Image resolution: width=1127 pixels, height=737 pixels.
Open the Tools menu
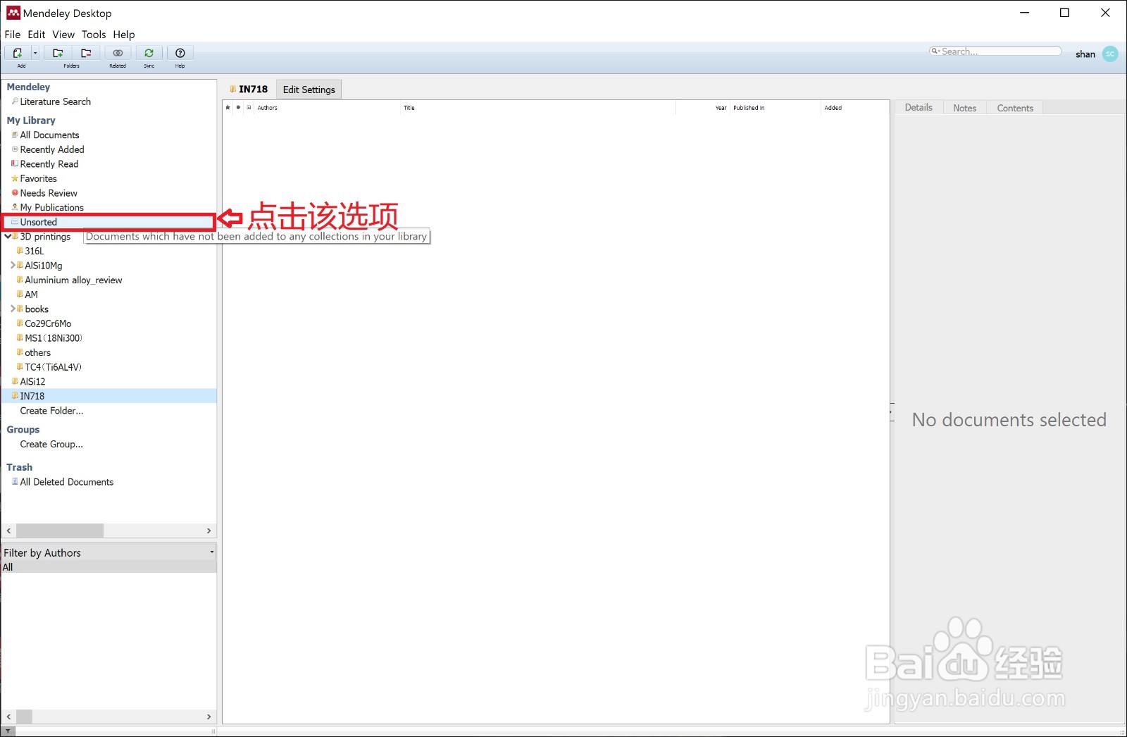pos(94,35)
